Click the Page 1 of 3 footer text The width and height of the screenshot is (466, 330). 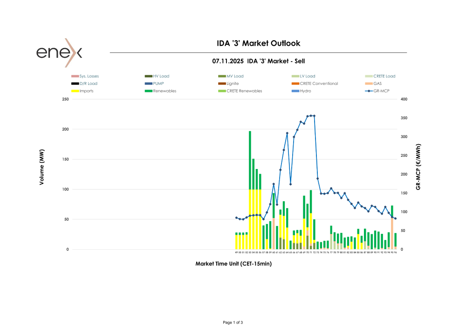click(233, 323)
